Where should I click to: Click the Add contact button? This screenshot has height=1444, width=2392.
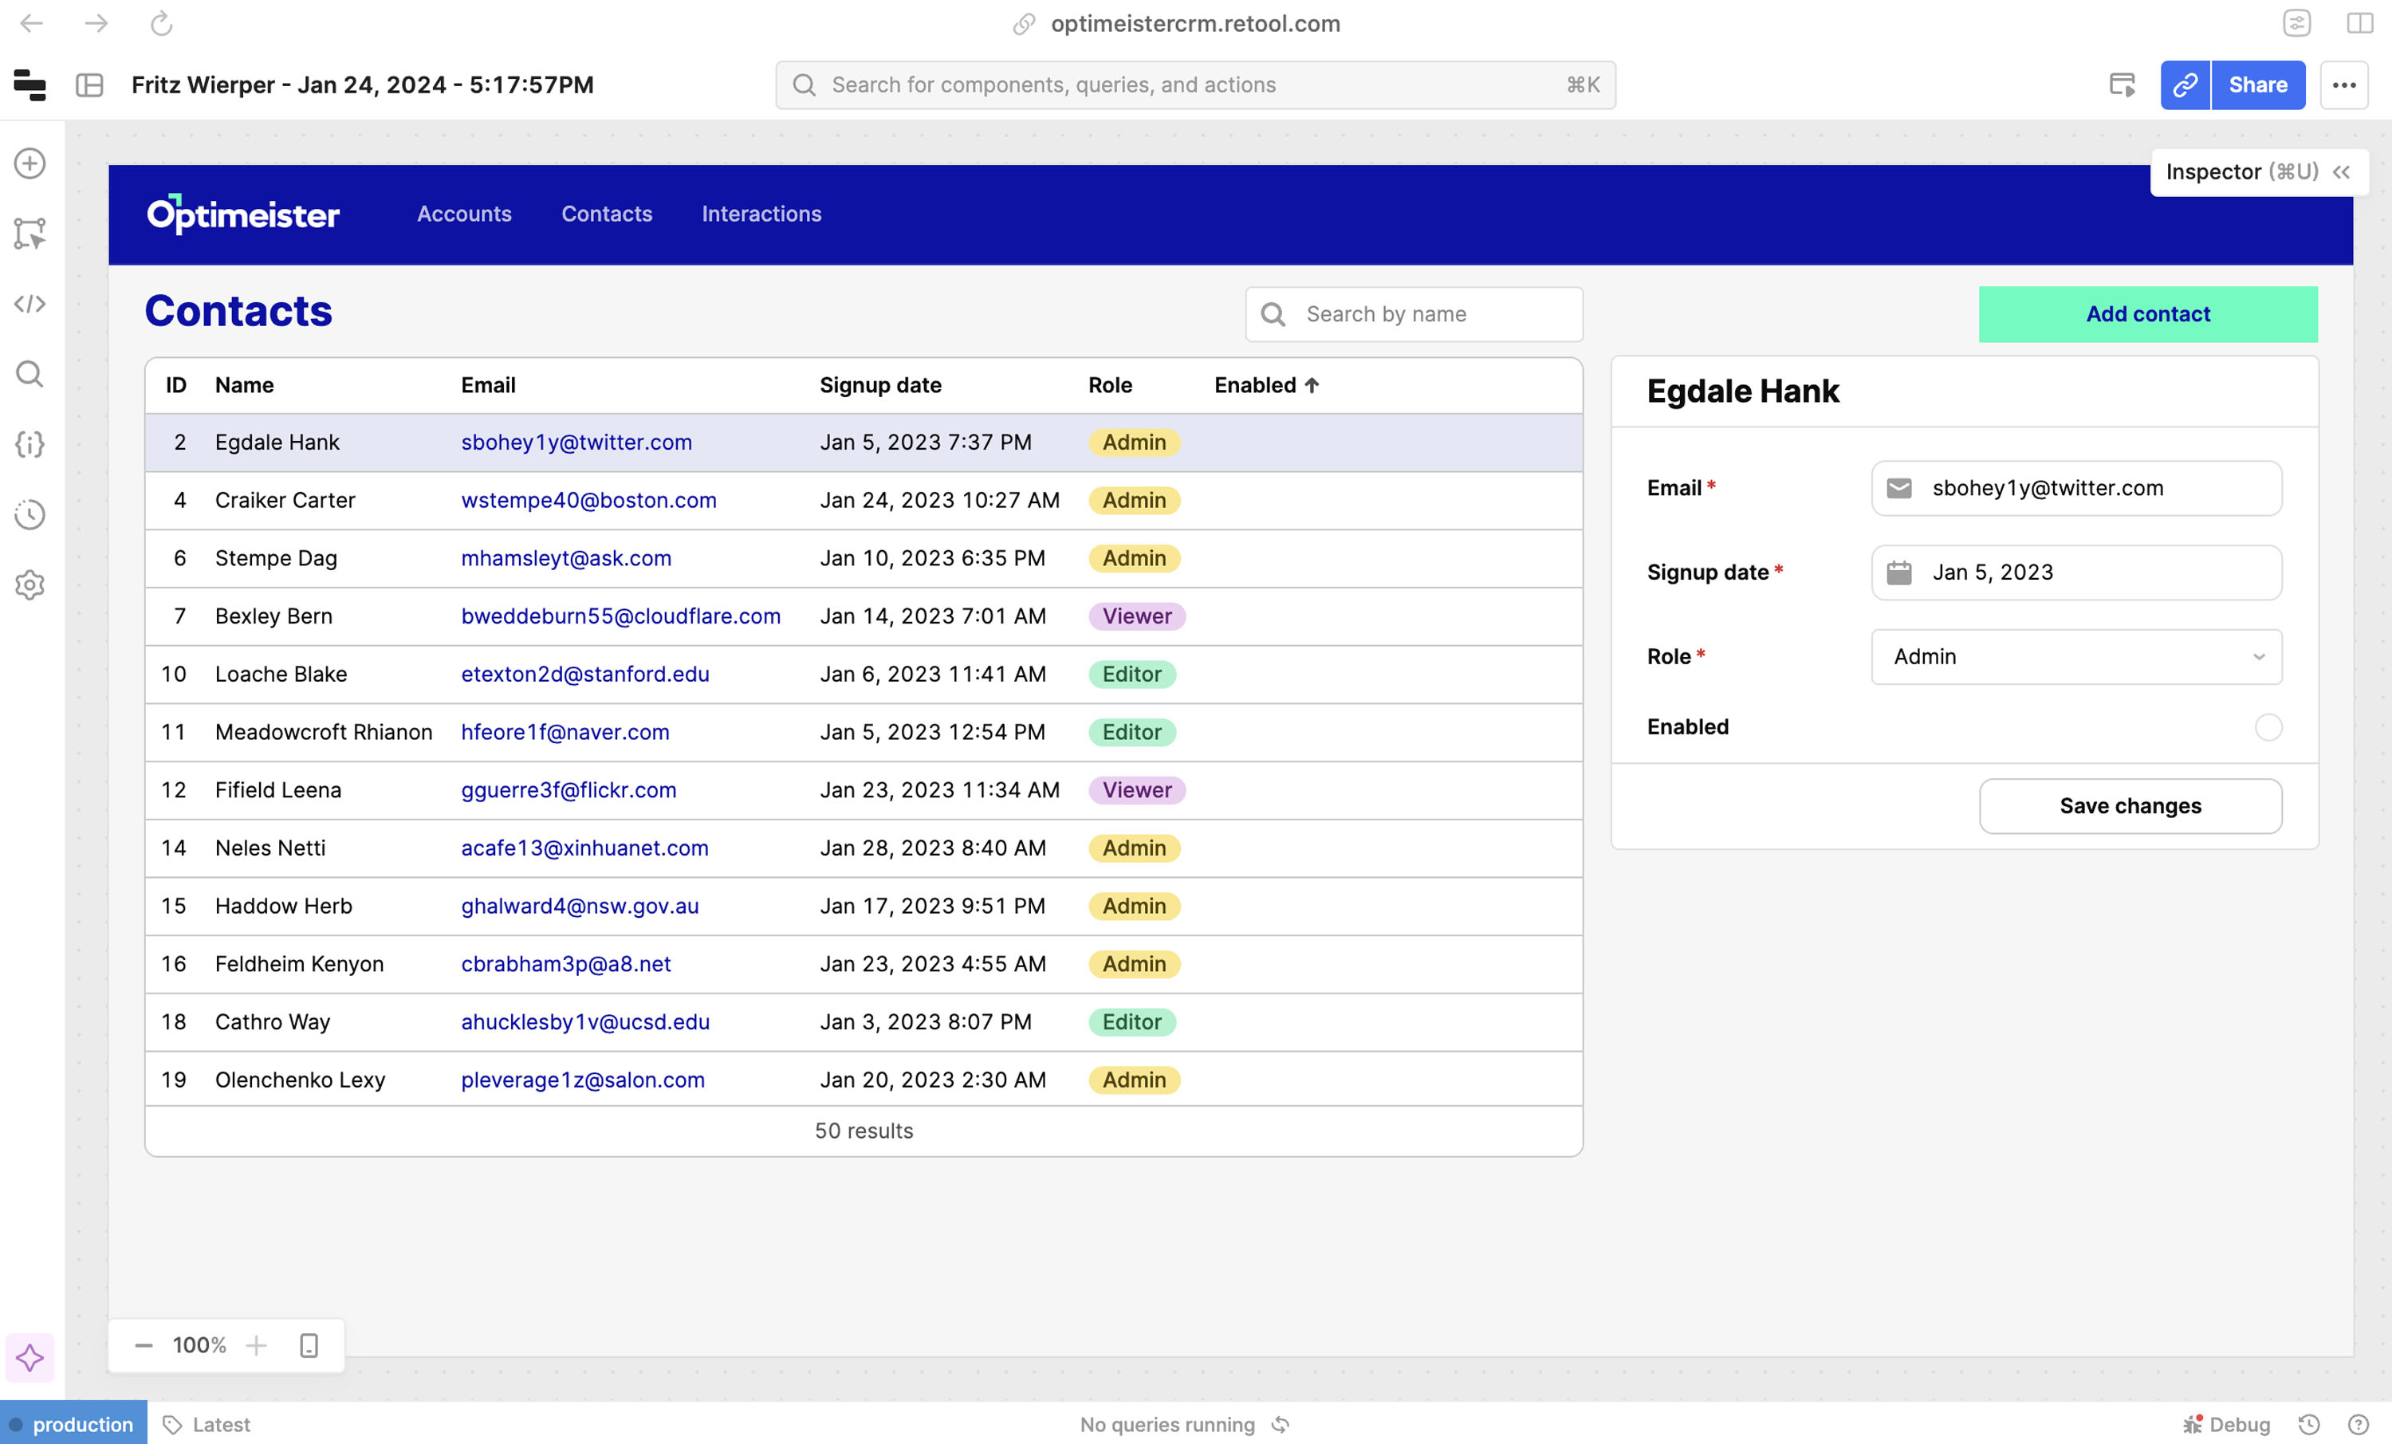coord(2147,313)
